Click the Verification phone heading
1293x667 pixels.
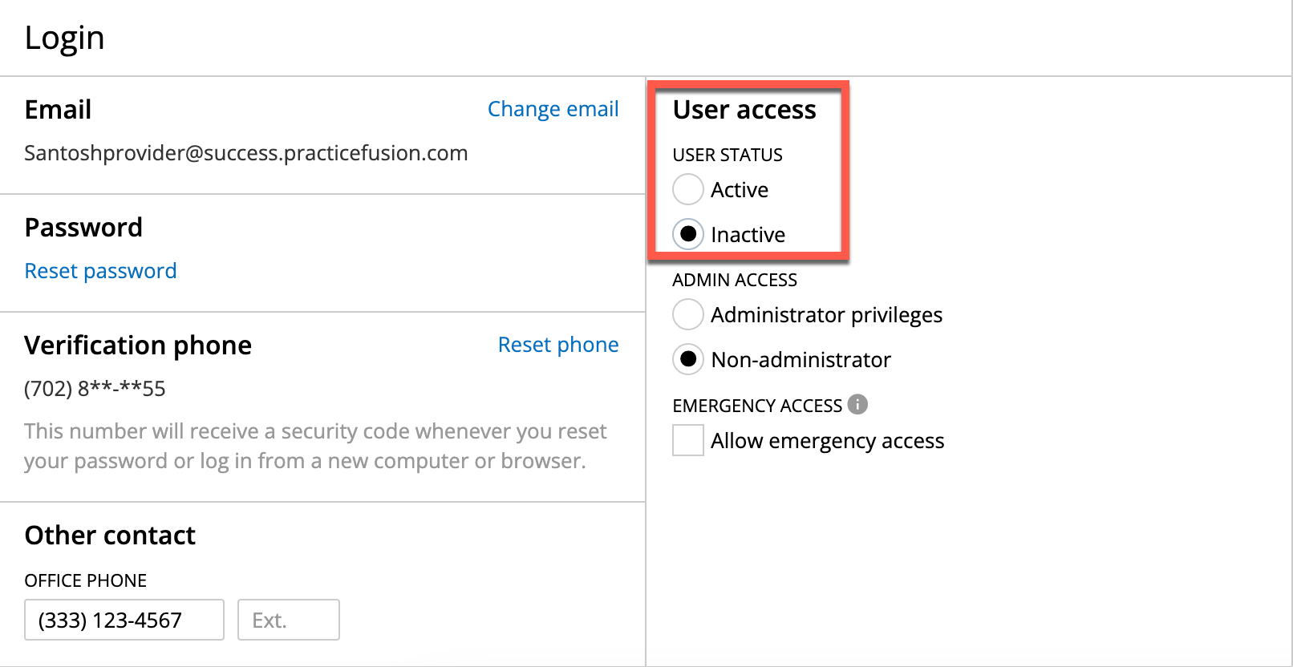tap(137, 345)
